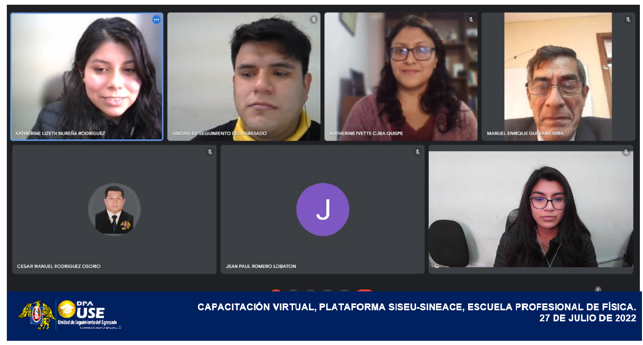Click muted mic icon on Manuel Enrique Guevara tile
The height and width of the screenshot is (345, 643).
(x=628, y=20)
